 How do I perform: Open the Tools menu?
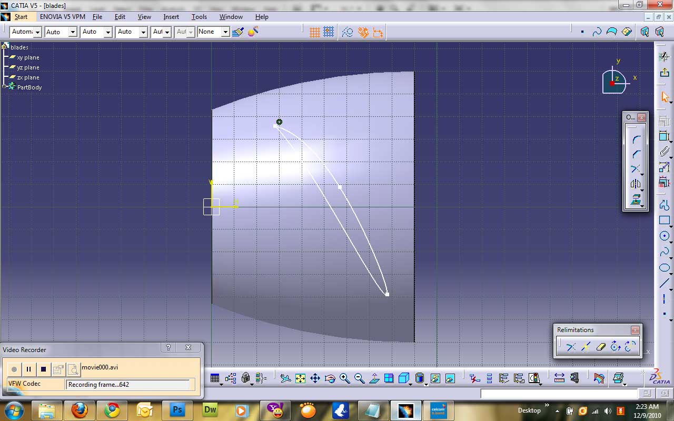coord(199,16)
